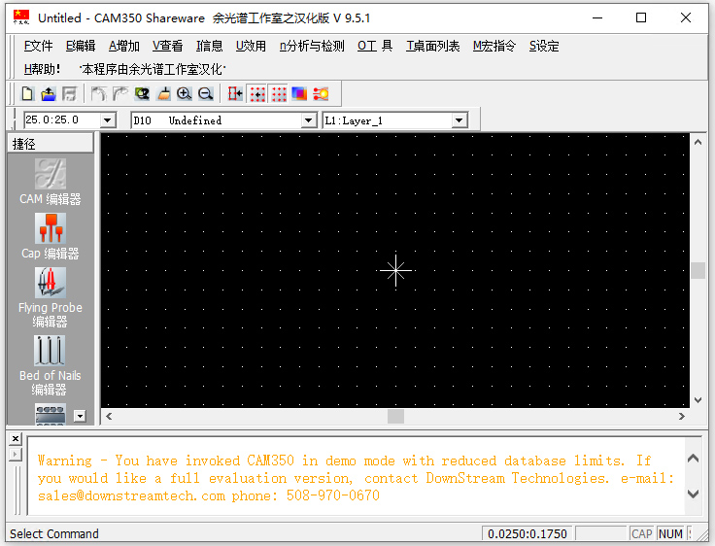Open the T桌面列表 menu
Viewport: 715px width, 546px height.
tap(433, 46)
